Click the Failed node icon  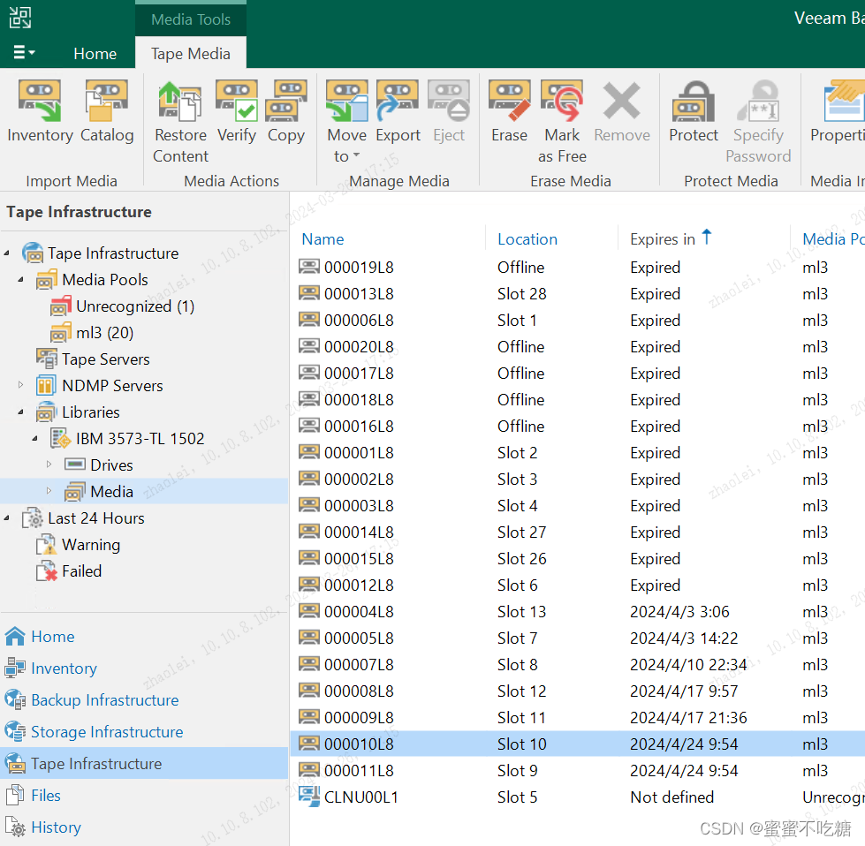pos(46,571)
